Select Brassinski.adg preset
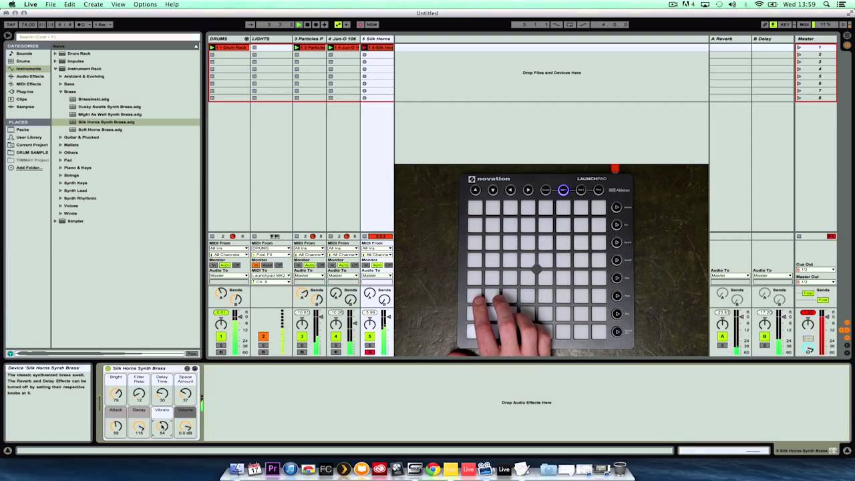Viewport: 855px width, 481px height. tap(94, 99)
